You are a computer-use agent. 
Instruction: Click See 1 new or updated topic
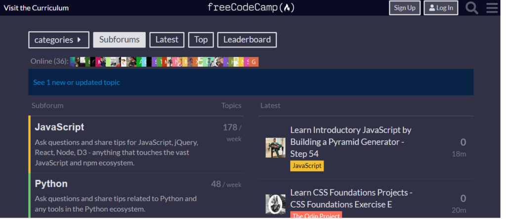point(77,83)
